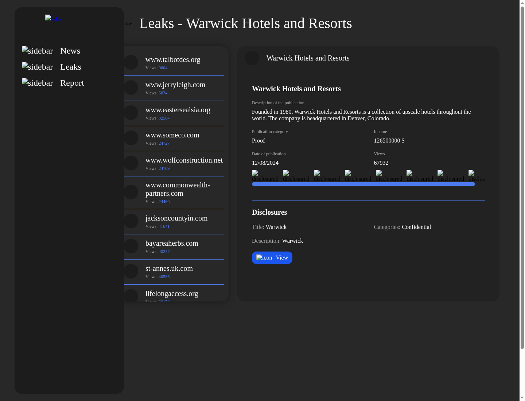
Task: Click the sidebar icon beside Leaks
Action: pyautogui.click(x=38, y=67)
